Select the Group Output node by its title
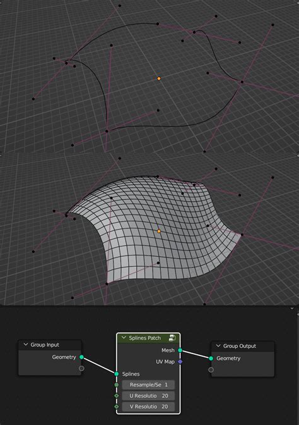This screenshot has height=425, width=299. (x=240, y=346)
